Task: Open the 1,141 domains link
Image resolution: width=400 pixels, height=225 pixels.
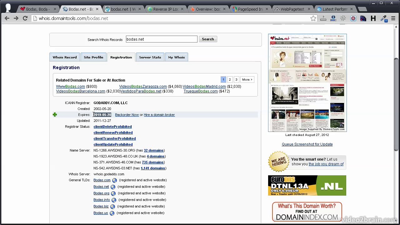Action: [x=153, y=168]
